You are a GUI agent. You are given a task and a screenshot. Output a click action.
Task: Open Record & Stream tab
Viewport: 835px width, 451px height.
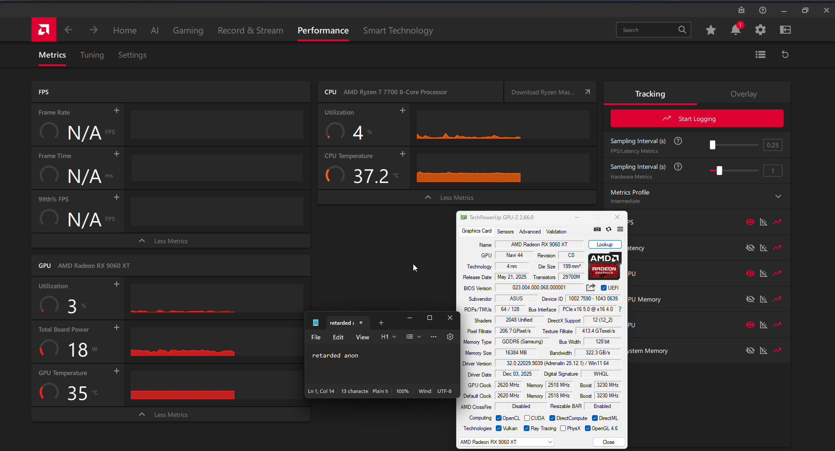[x=251, y=30]
